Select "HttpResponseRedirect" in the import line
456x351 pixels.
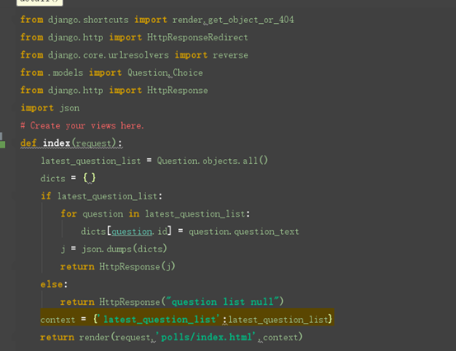[197, 37]
